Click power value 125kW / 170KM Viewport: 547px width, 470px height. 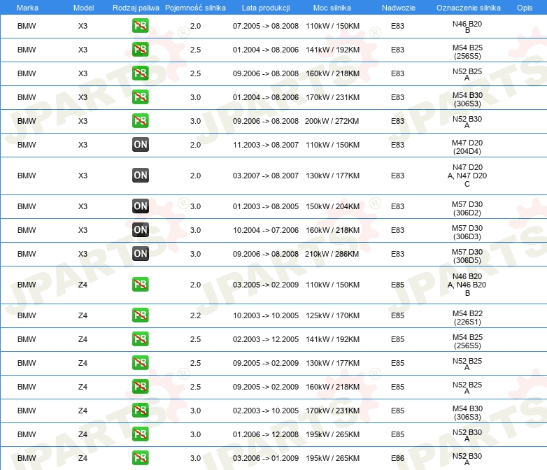[332, 315]
